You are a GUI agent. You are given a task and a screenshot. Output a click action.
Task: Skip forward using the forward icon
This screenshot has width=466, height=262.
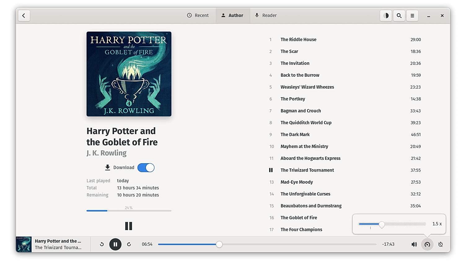point(129,244)
